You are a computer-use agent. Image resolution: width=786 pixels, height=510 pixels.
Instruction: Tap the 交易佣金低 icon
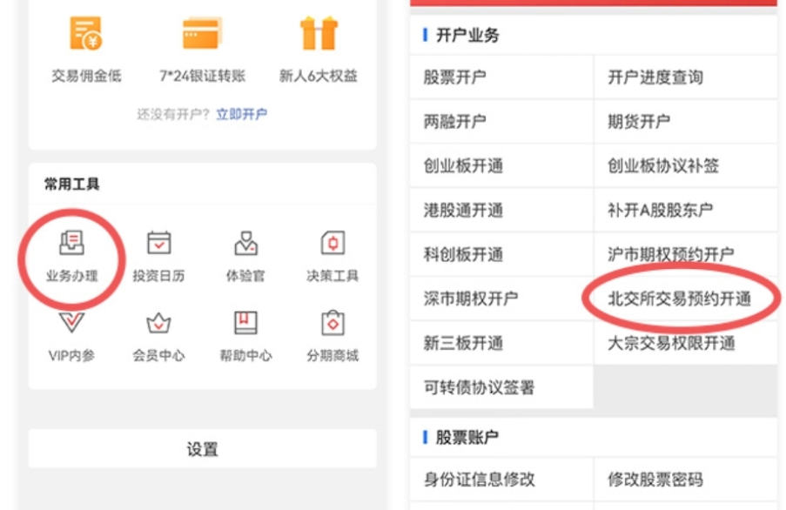point(87,35)
